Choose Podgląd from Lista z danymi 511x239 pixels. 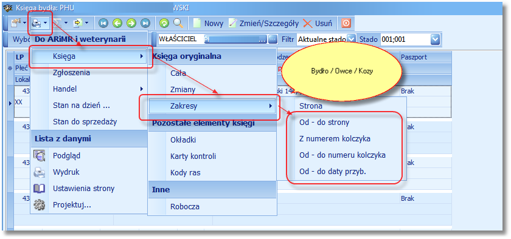click(89, 156)
